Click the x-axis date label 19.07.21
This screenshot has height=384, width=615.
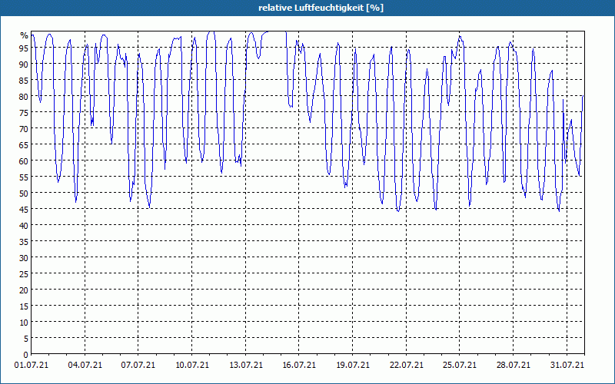pos(353,365)
